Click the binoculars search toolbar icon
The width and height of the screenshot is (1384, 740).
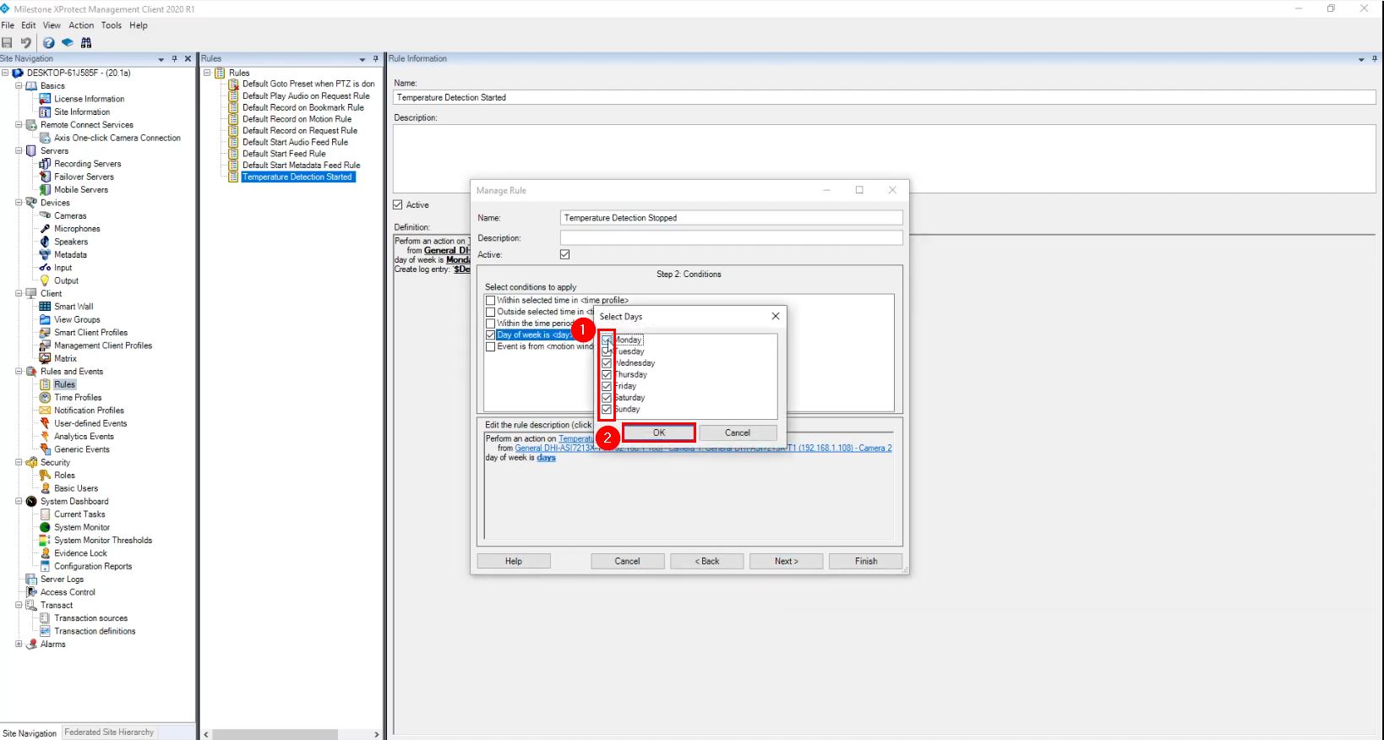coord(86,43)
